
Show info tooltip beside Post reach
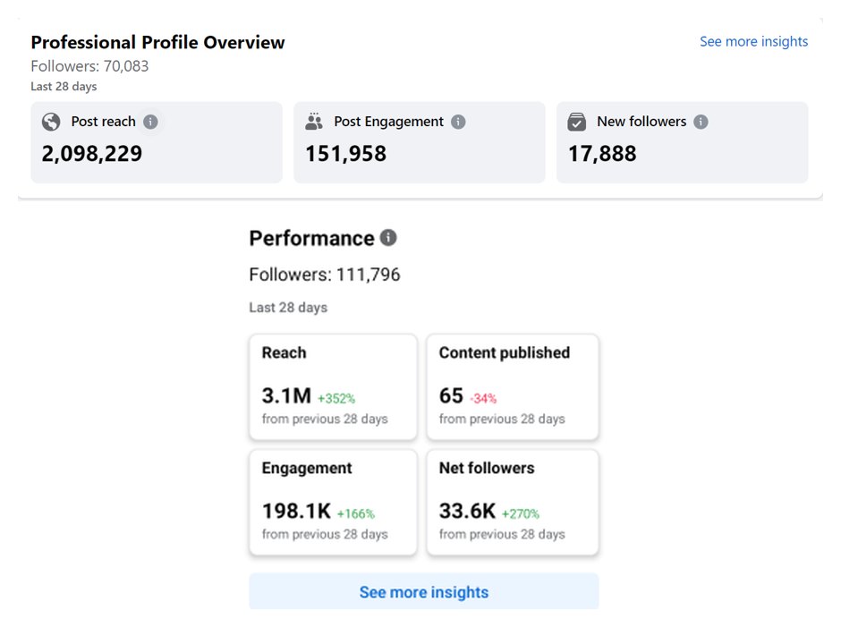pos(150,122)
